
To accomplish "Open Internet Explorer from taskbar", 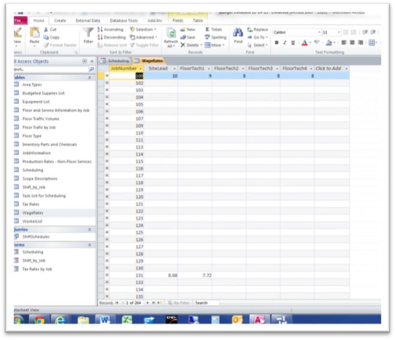I will (60, 320).
